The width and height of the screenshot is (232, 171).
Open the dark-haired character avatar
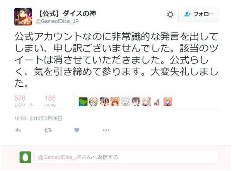(136, 102)
